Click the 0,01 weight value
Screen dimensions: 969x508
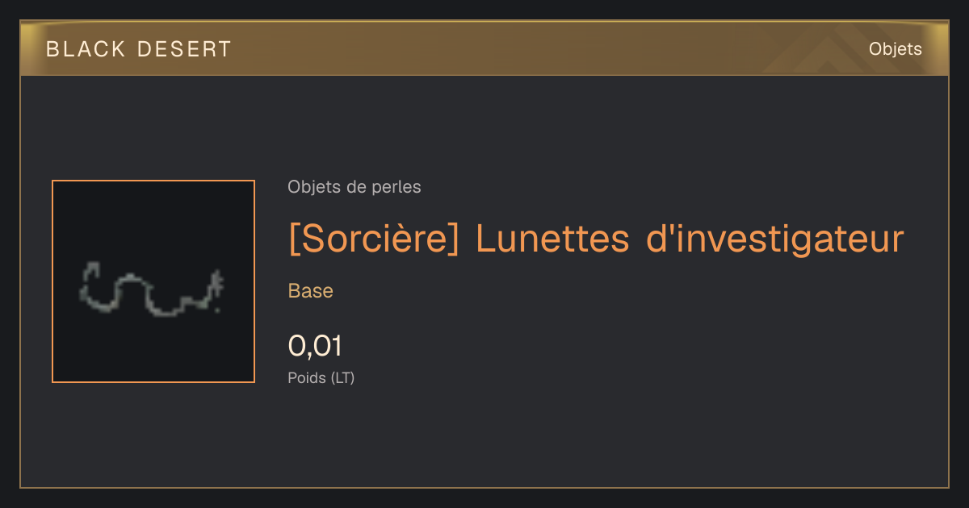[x=316, y=346]
